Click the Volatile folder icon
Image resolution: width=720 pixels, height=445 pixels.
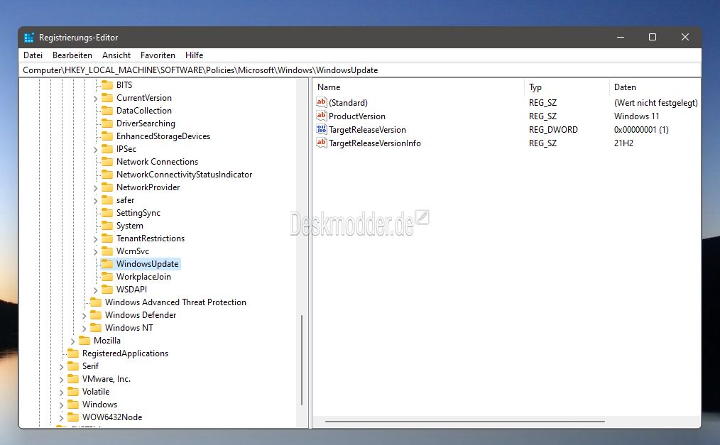pyautogui.click(x=73, y=392)
